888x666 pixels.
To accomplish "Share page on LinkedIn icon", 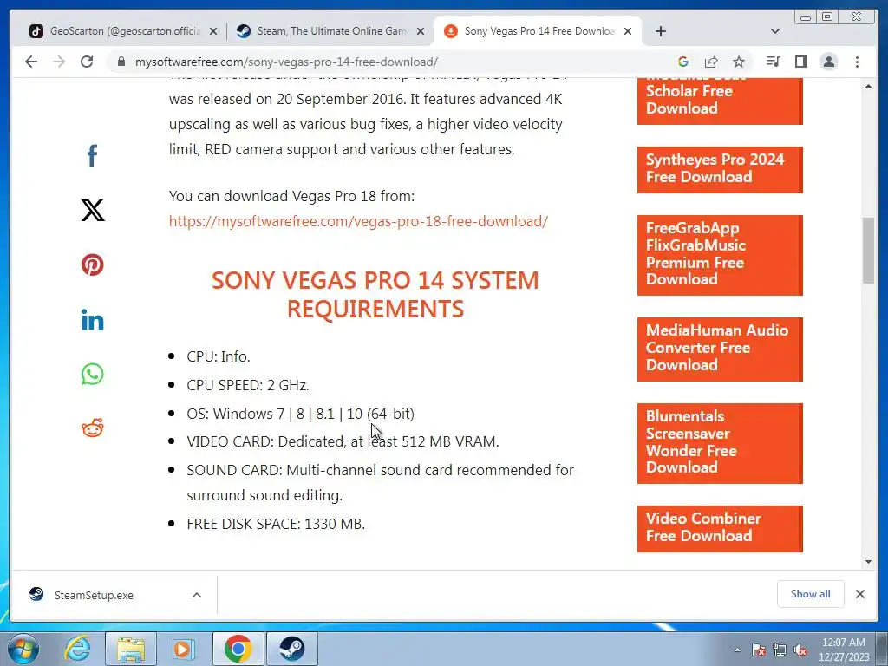I will [92, 320].
